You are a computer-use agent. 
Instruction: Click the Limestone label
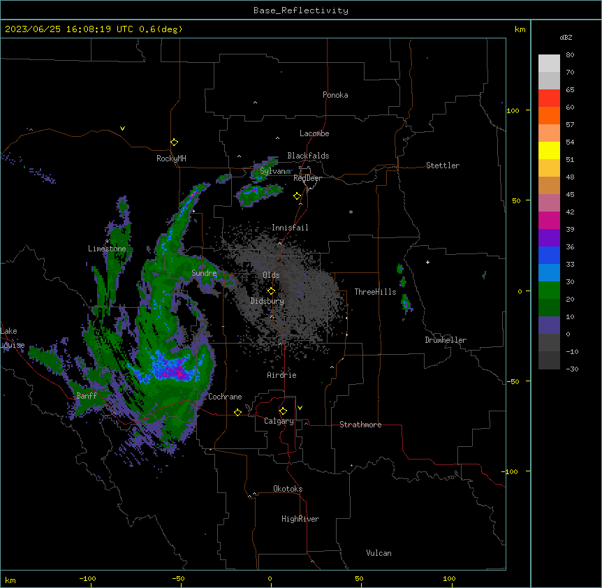click(x=107, y=249)
